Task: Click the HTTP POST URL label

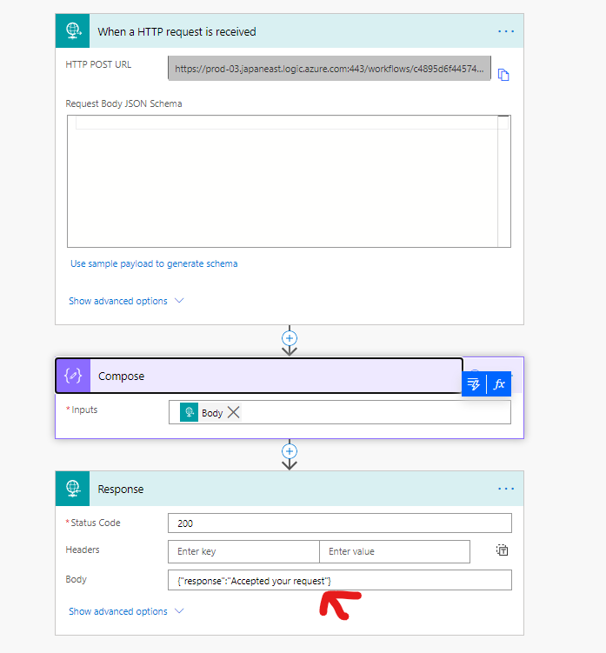Action: 98,64
